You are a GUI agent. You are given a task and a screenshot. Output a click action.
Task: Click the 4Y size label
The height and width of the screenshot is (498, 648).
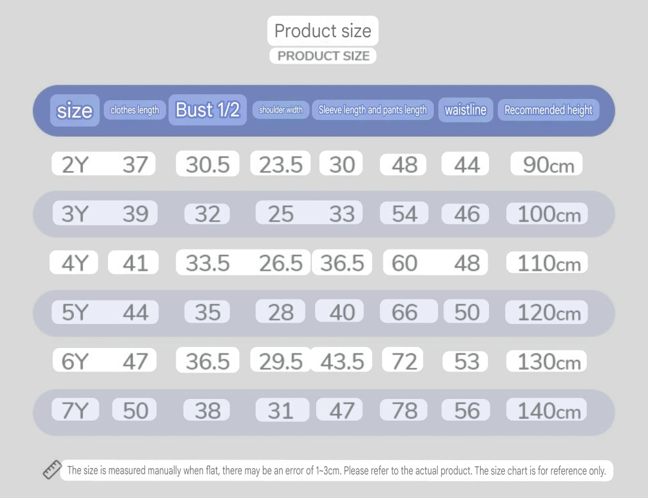point(74,263)
